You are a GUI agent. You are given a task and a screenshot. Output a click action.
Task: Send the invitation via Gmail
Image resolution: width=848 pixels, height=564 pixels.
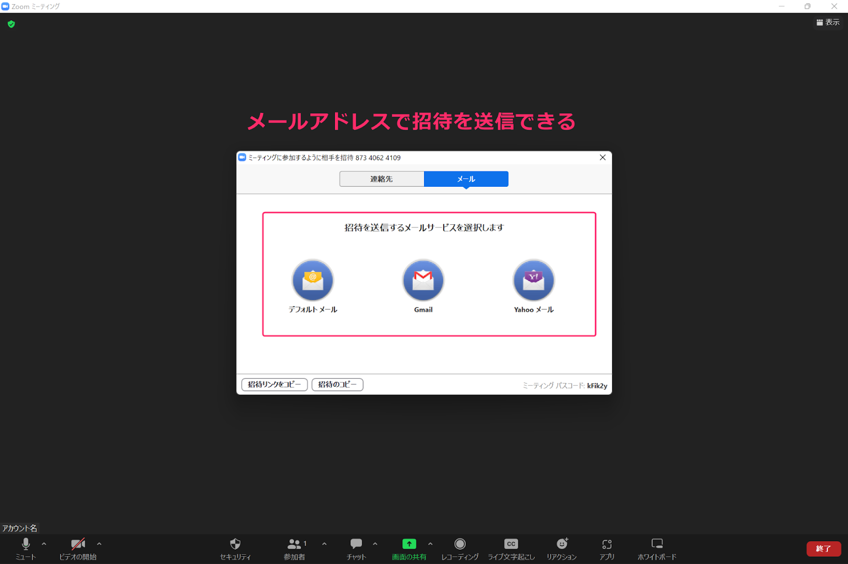point(423,280)
